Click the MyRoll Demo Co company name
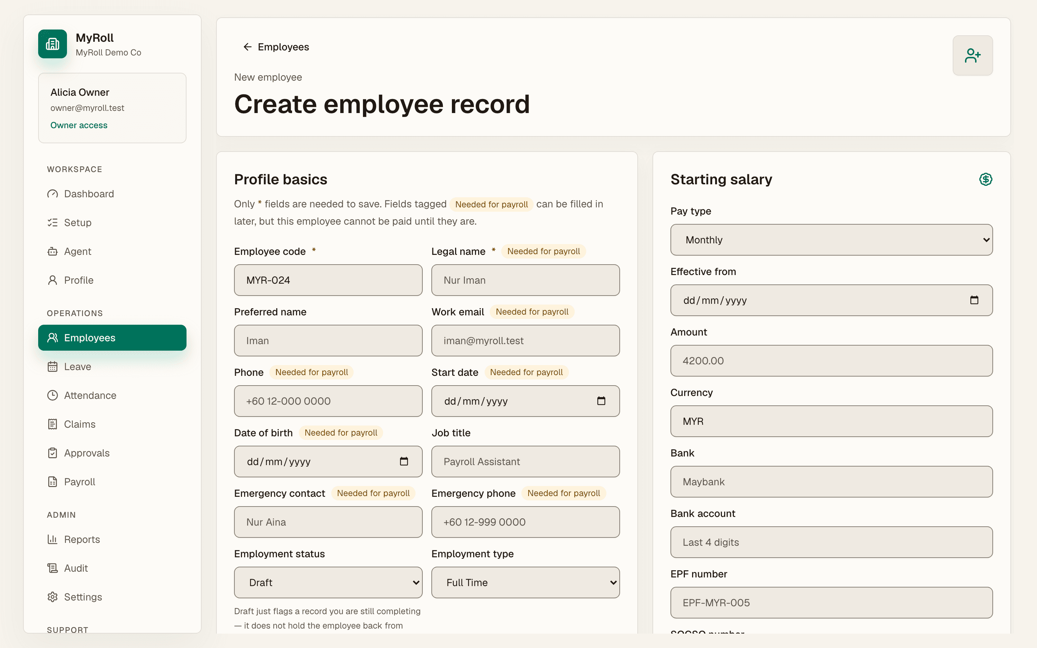 coord(108,52)
